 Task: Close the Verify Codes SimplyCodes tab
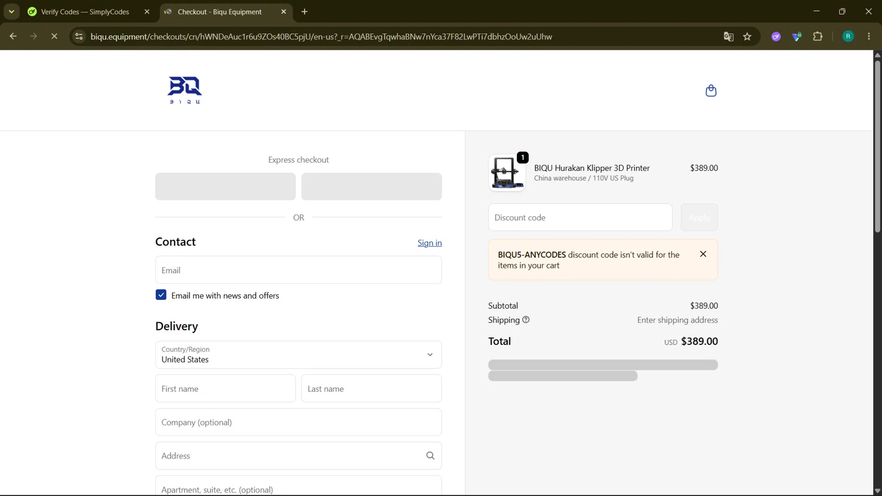147,12
